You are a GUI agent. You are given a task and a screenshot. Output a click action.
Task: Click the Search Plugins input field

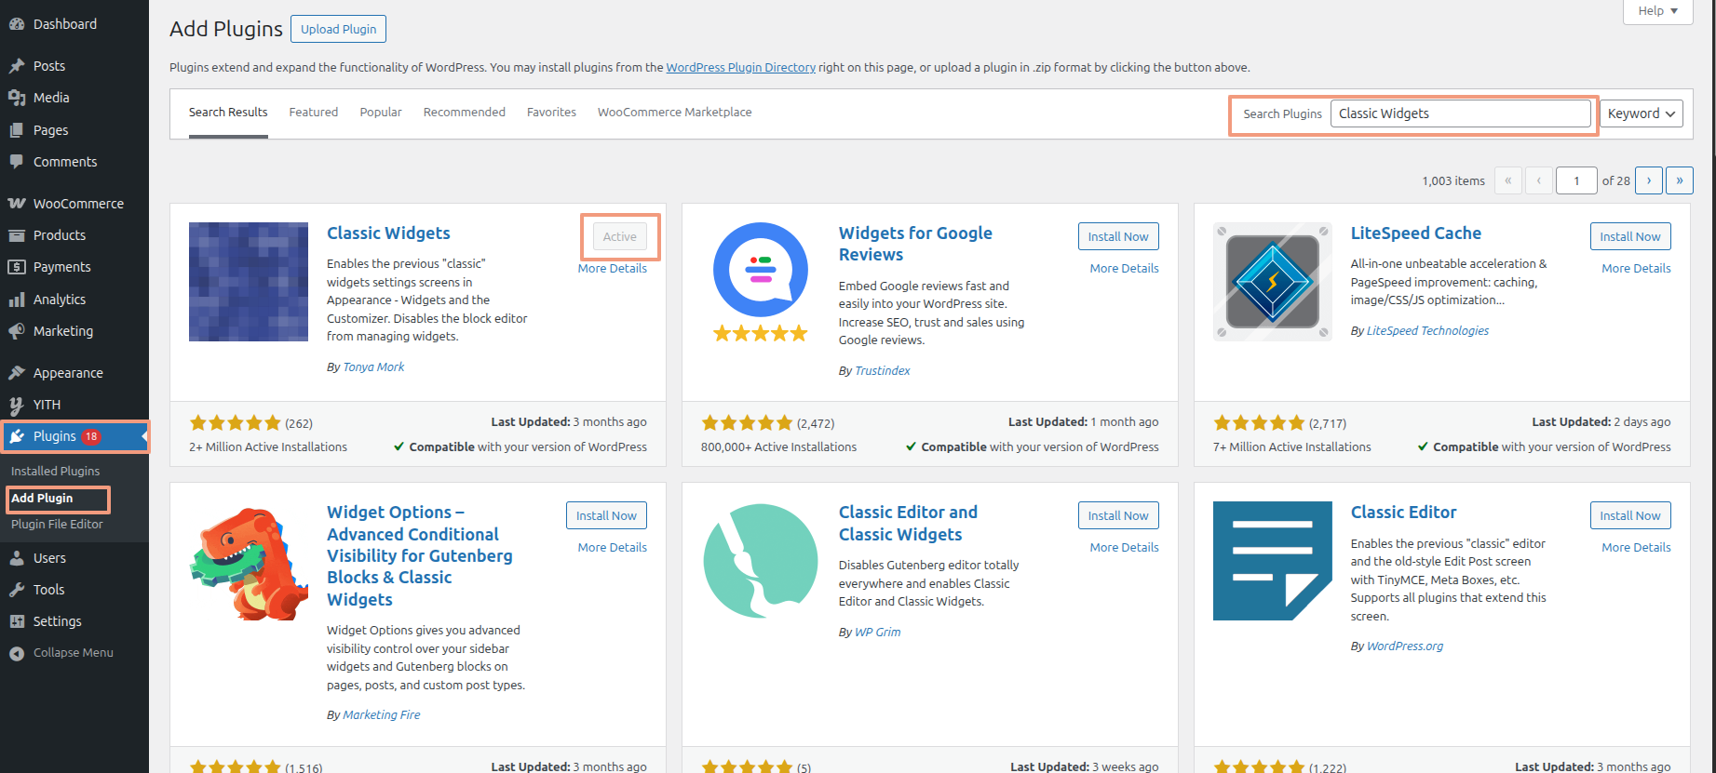click(x=1461, y=113)
